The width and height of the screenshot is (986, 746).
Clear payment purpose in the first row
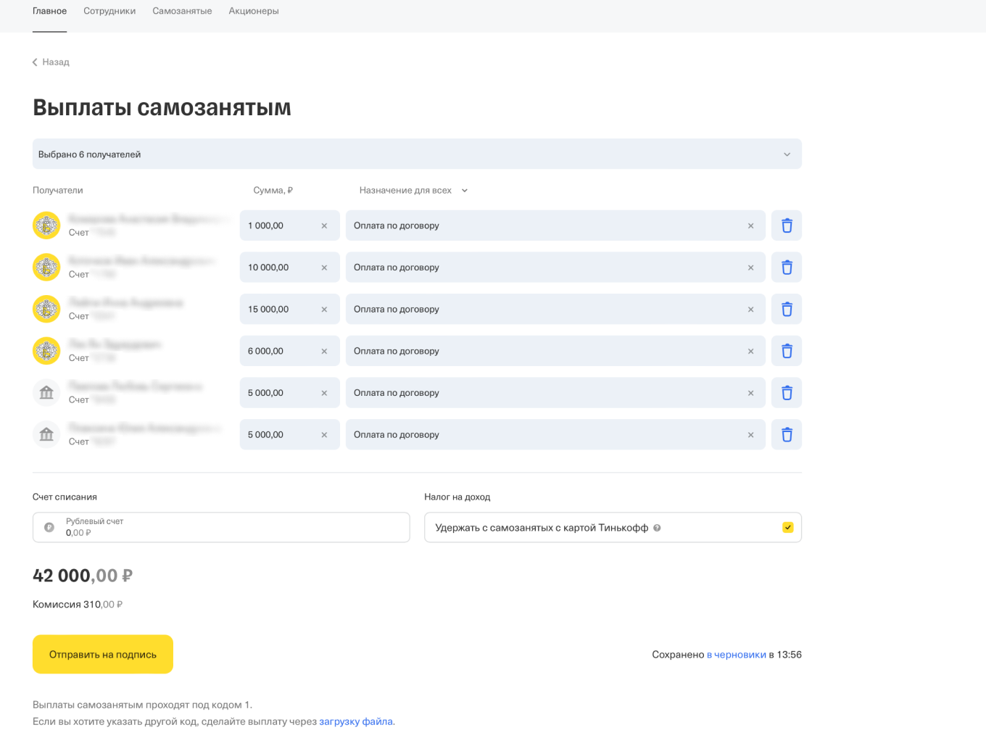click(750, 225)
